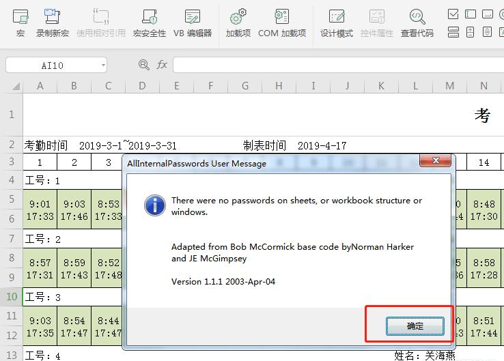Click the magnifier icon beside fx
The width and height of the screenshot is (504, 361).
click(143, 65)
